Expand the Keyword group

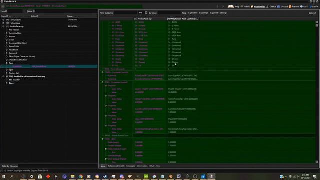(x=6, y=53)
